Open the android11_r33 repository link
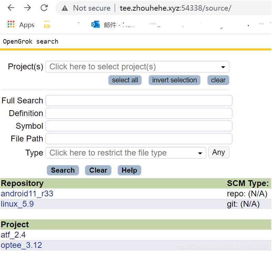The width and height of the screenshot is (272, 253). click(x=27, y=194)
